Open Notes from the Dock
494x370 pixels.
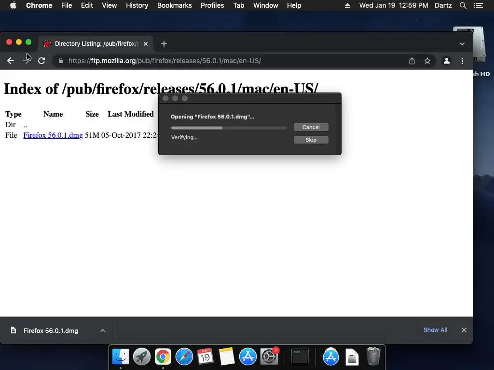click(x=227, y=357)
